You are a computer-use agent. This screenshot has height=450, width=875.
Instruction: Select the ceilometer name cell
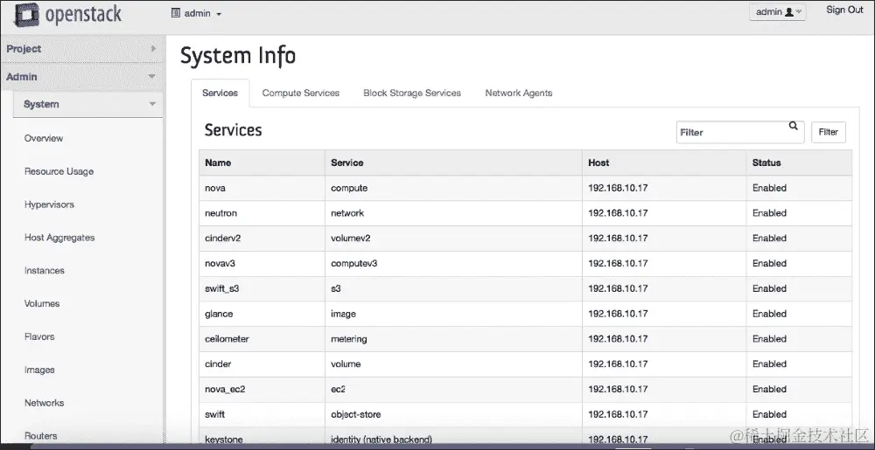pyautogui.click(x=262, y=339)
